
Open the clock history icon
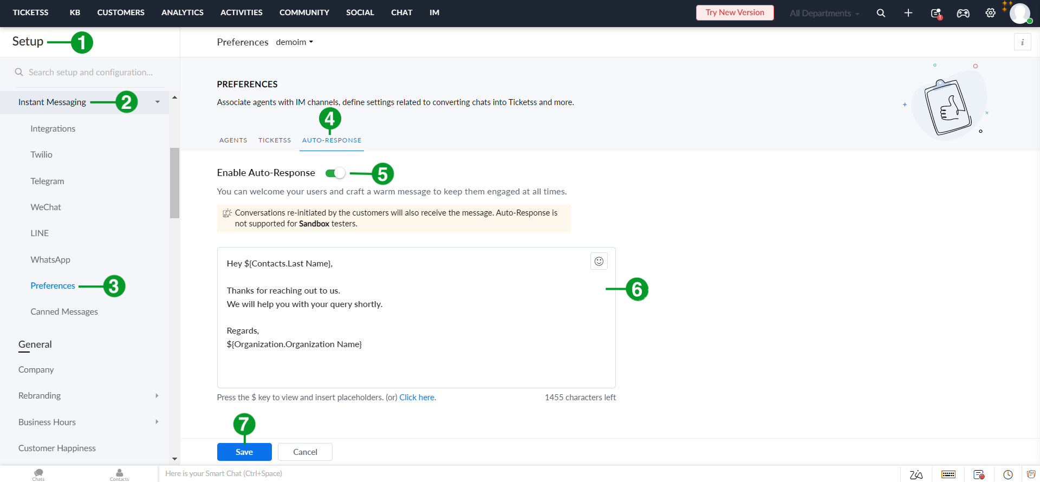coord(1007,474)
